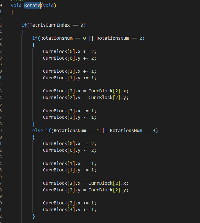The width and height of the screenshot is (200, 223).
Task: Click the line 'CurrBlock[3].x += 1;'
Action: pyautogui.click(x=70, y=203)
